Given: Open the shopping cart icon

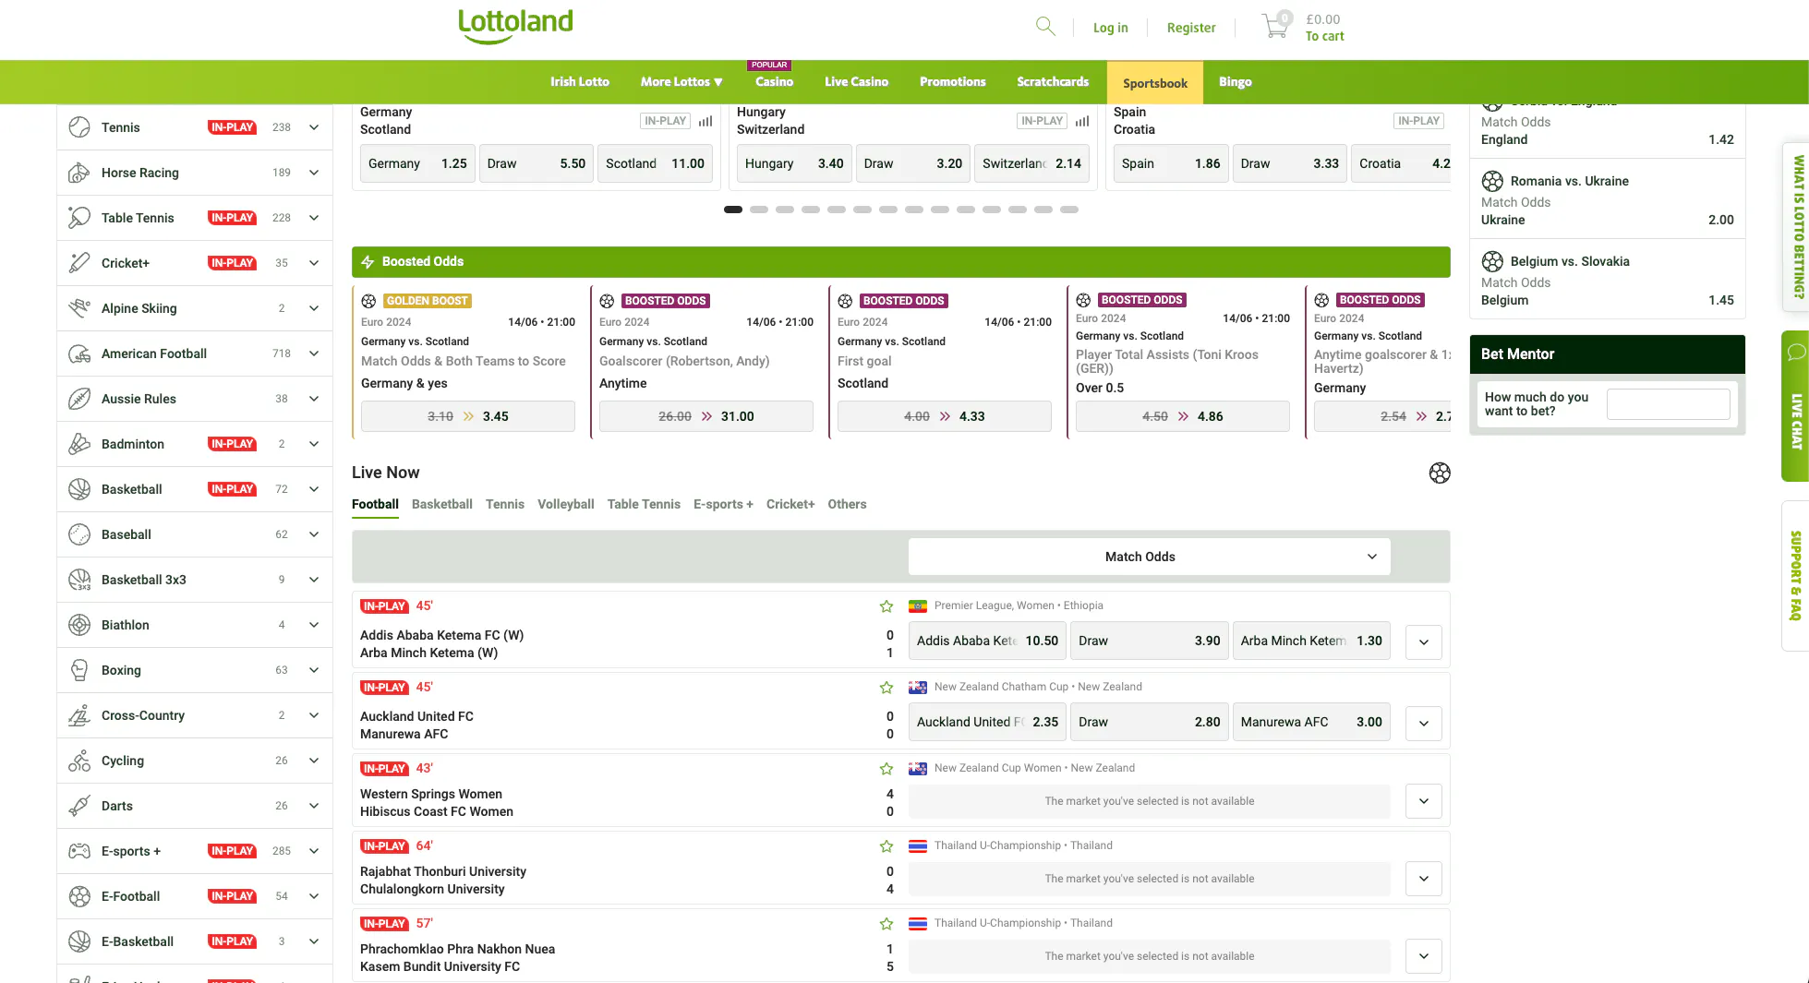Looking at the screenshot, I should [x=1276, y=26].
